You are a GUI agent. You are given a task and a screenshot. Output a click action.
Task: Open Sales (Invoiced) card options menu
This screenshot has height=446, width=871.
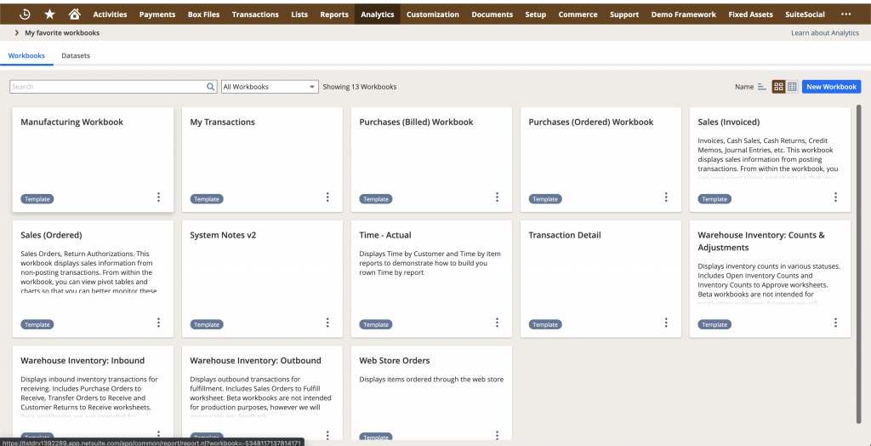pyautogui.click(x=836, y=197)
